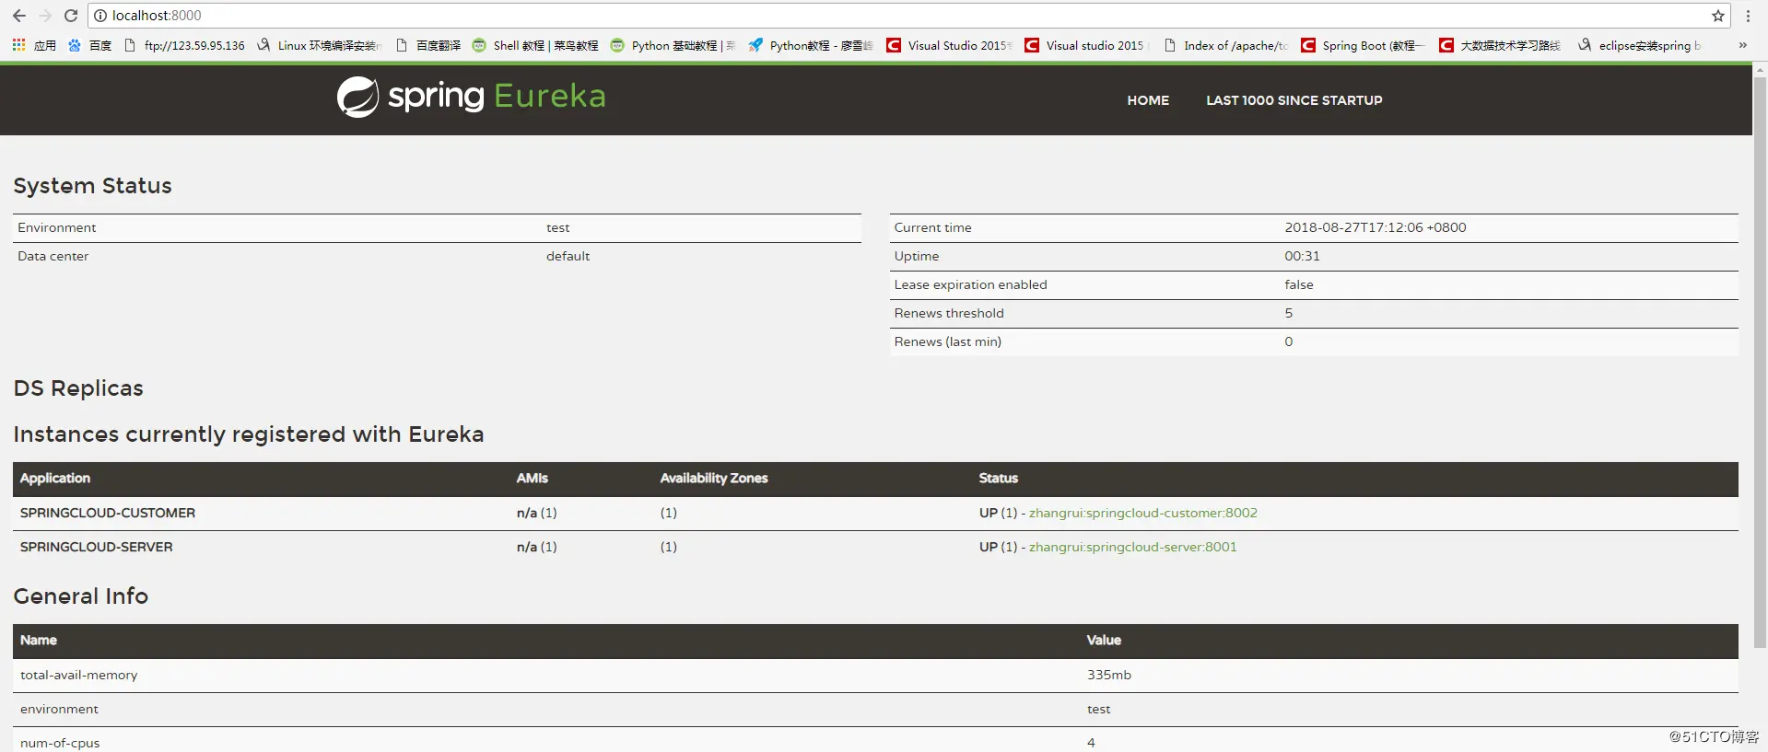
Task: Open second Visual studio 2015 bookmark
Action: pos(1087,45)
